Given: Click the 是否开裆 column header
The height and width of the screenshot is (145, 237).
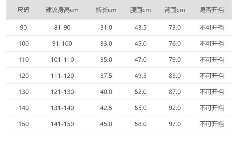Looking at the screenshot, I should point(212,10).
